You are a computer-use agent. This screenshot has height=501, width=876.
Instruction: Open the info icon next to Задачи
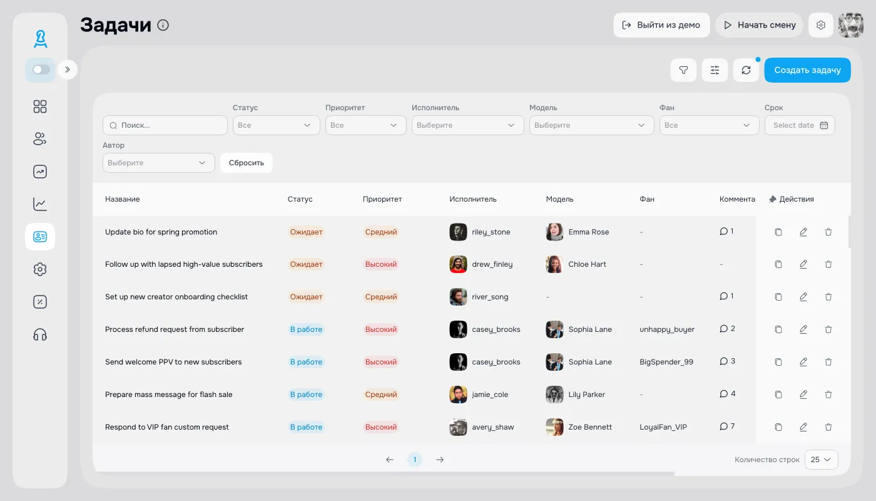163,25
